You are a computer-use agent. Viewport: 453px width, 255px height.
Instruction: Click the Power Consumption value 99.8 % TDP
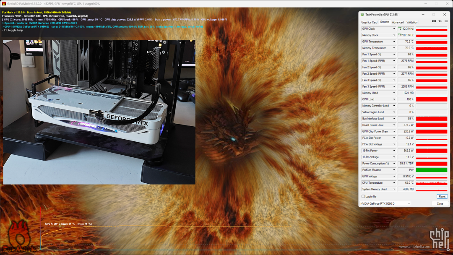[x=406, y=164]
